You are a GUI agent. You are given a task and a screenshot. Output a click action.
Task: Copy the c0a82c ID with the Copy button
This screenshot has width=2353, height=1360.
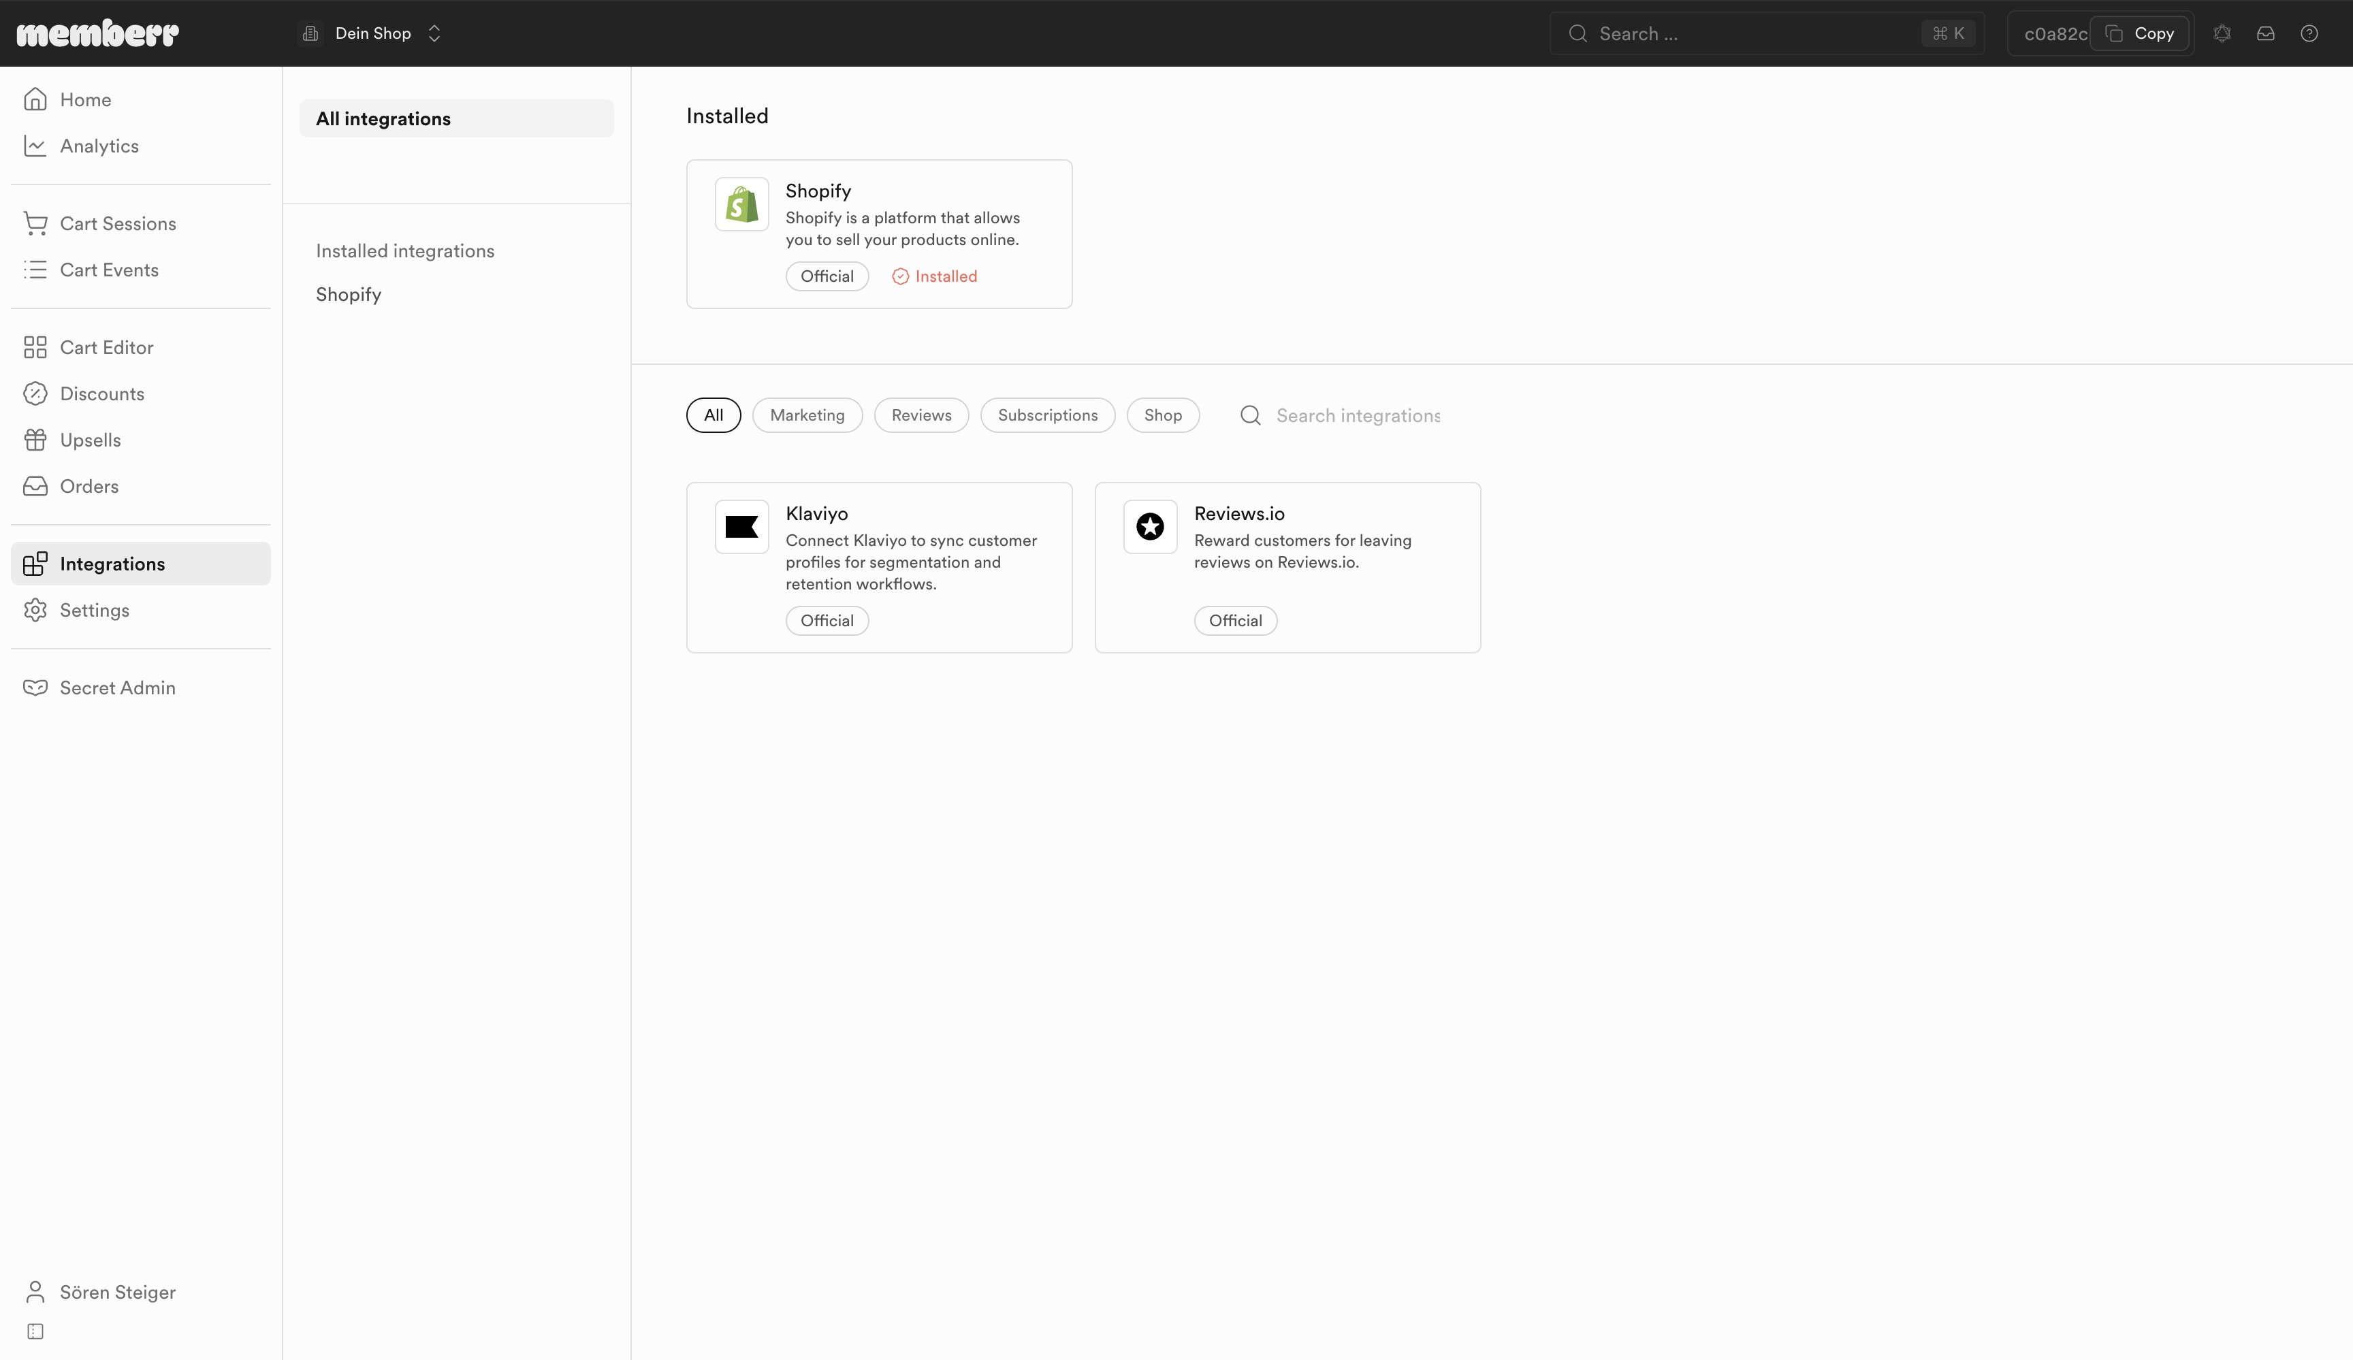[x=2139, y=33]
